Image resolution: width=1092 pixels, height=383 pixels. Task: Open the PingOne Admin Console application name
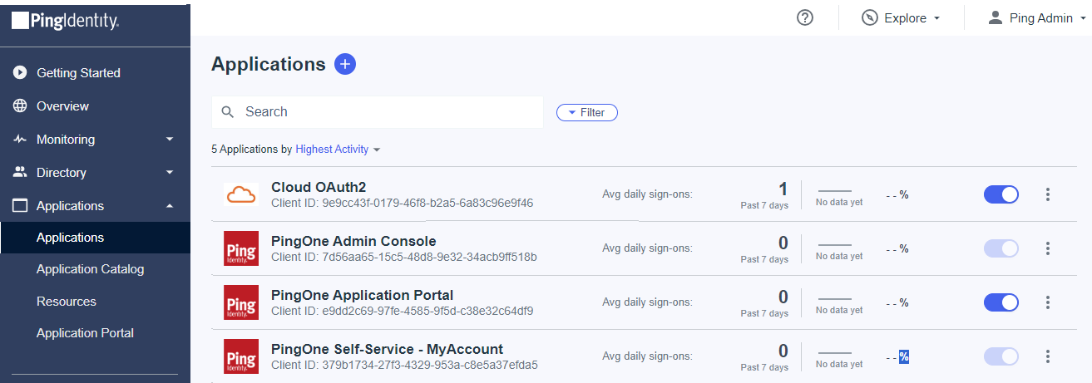[x=353, y=241]
